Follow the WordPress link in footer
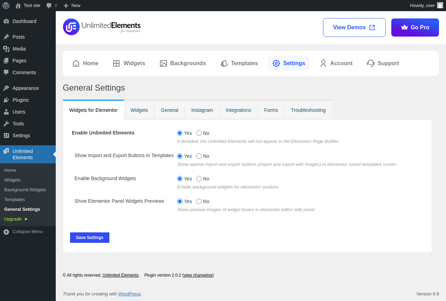Image resolution: width=446 pixels, height=301 pixels. click(x=130, y=294)
